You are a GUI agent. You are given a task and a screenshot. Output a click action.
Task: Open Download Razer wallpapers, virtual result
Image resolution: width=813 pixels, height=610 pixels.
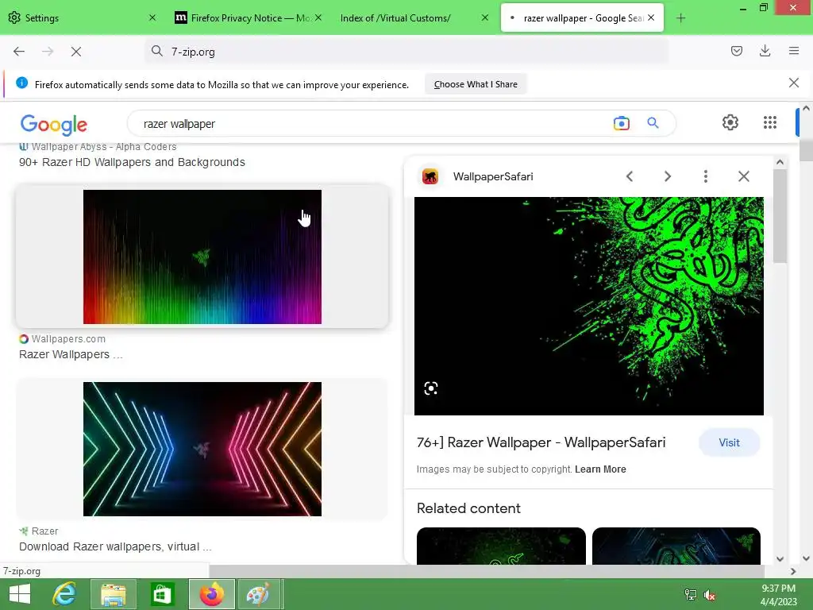pos(115,546)
